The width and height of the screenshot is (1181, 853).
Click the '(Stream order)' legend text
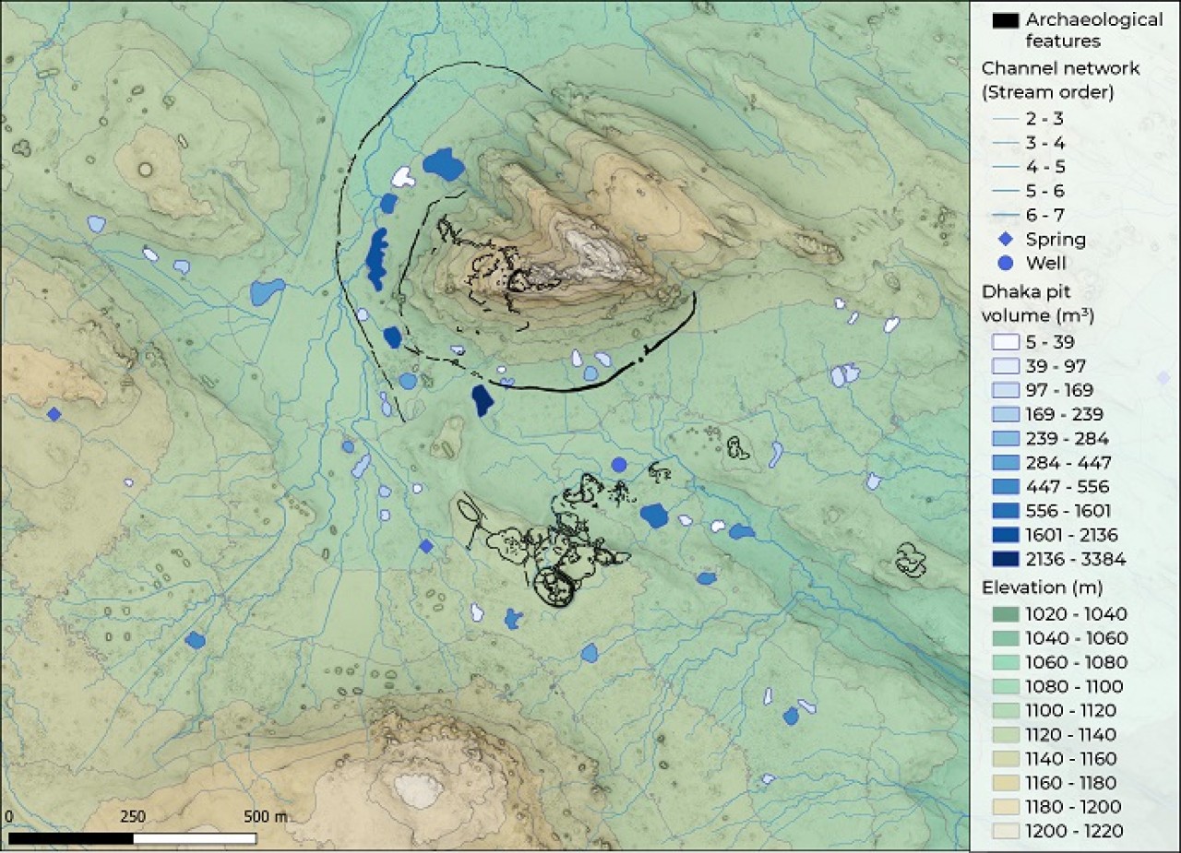[x=1048, y=92]
